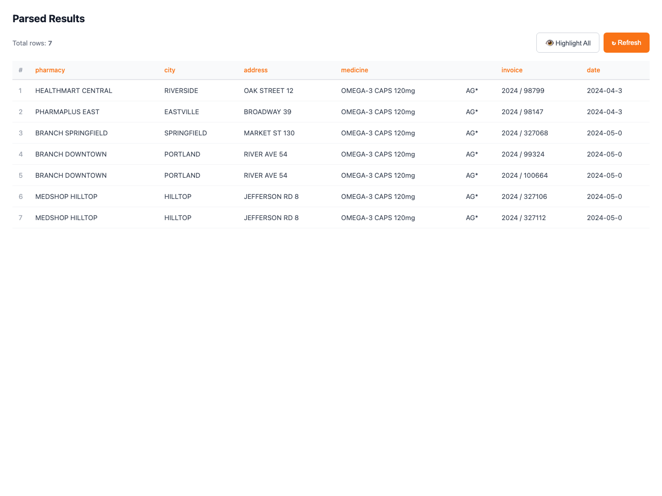This screenshot has width=662, height=496.
Task: Click the row number 6 cell
Action: click(x=20, y=196)
